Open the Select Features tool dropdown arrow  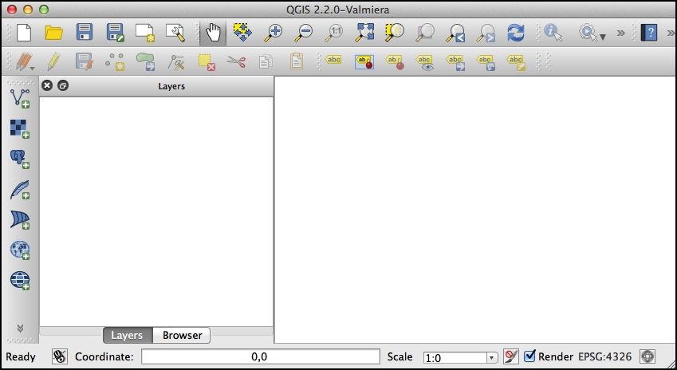603,37
